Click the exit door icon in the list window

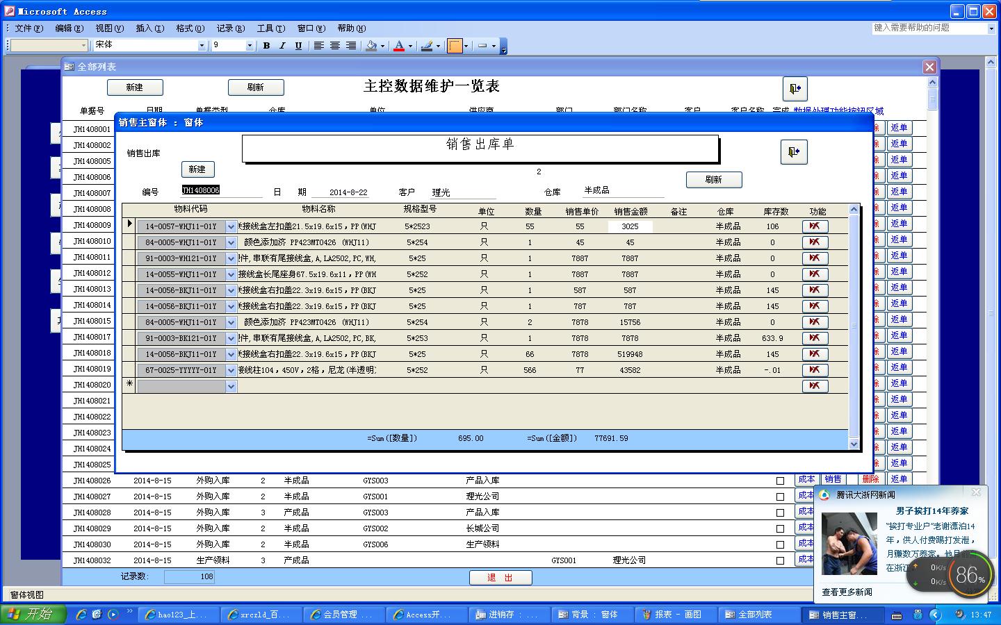point(795,88)
